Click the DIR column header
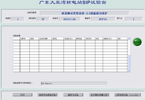Screen dimensions: 145x100 99,39
